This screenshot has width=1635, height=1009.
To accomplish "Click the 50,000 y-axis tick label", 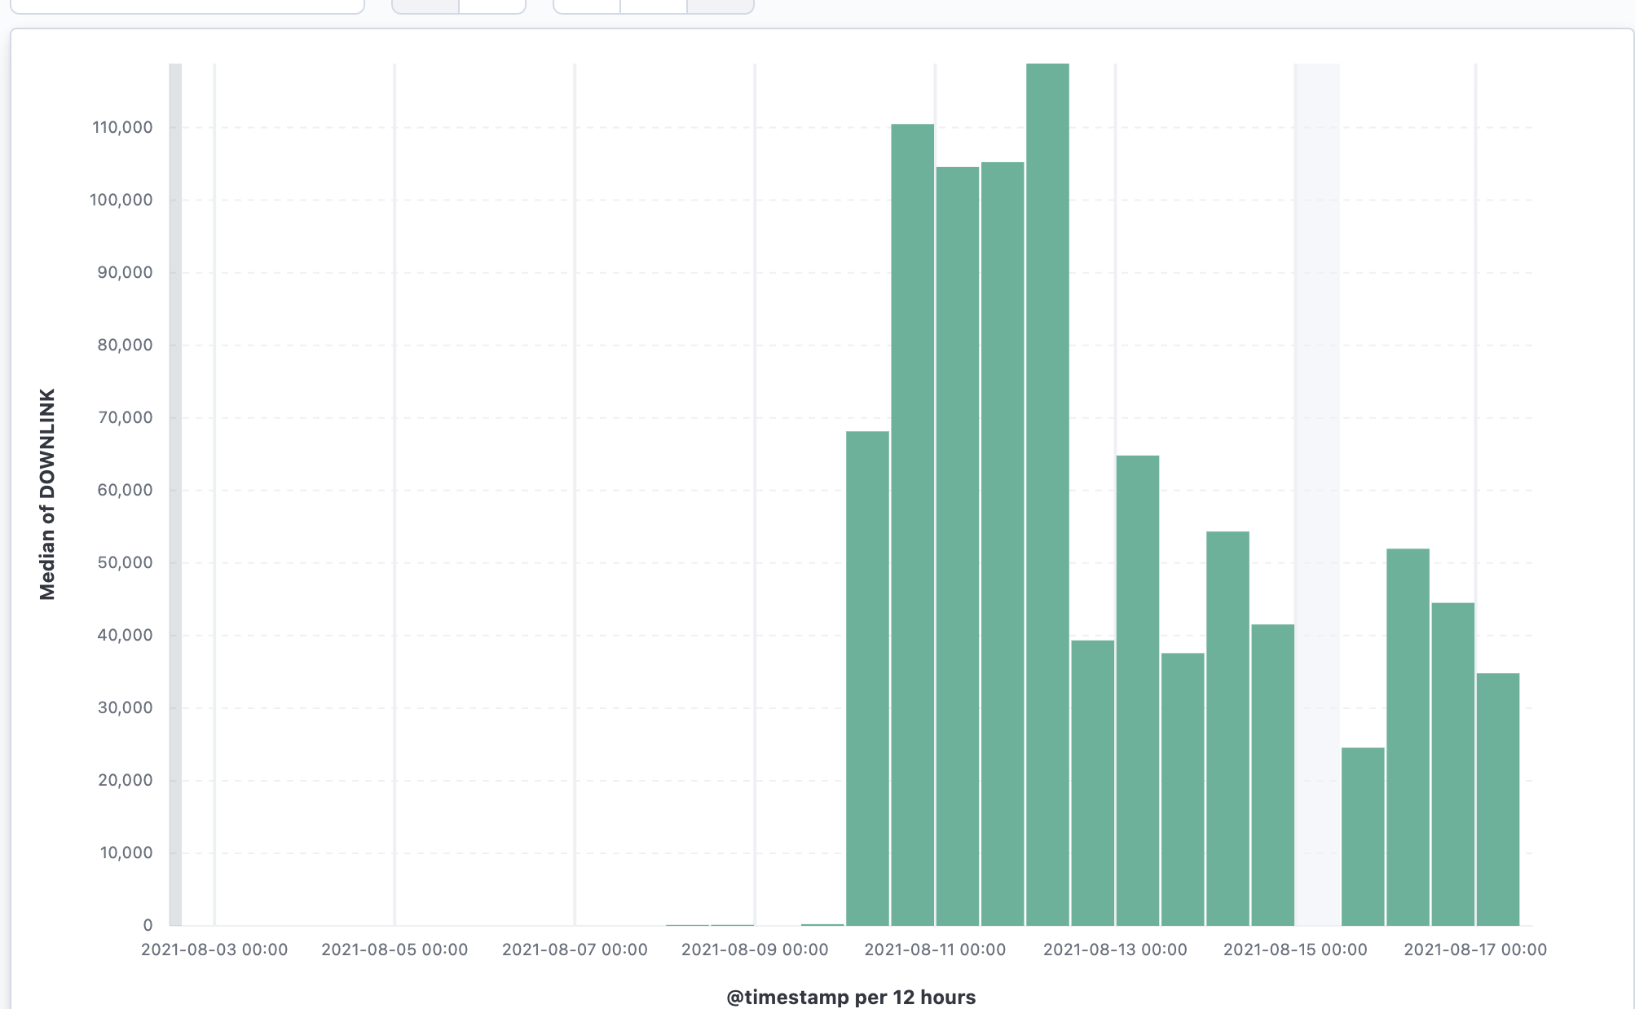I will [x=124, y=562].
